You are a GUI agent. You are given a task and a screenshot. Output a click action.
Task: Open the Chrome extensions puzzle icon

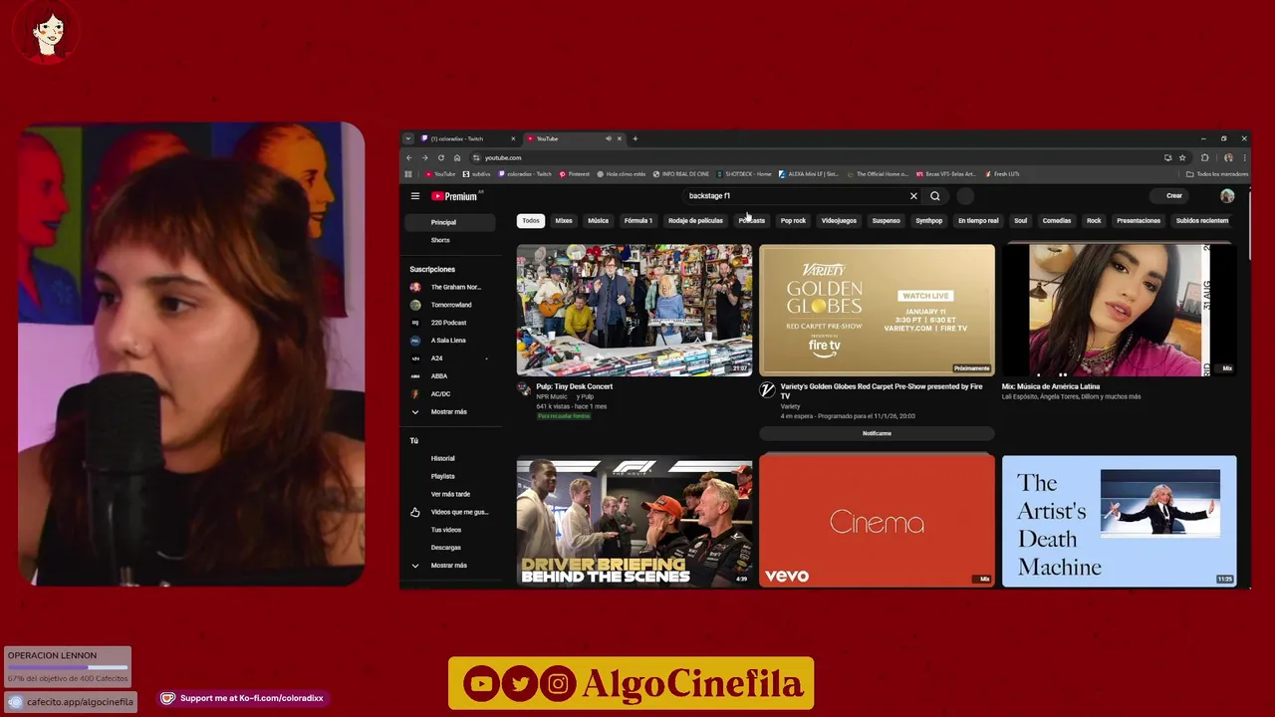pos(1204,157)
